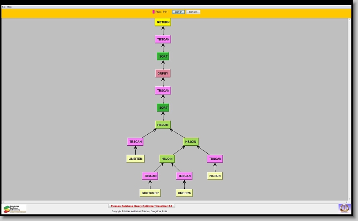The height and width of the screenshot is (221, 358).
Task: Click the pink Plan P11 color swatch
Action: [x=153, y=12]
